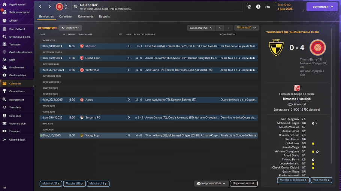Click the Organiser amical button

[243, 184]
